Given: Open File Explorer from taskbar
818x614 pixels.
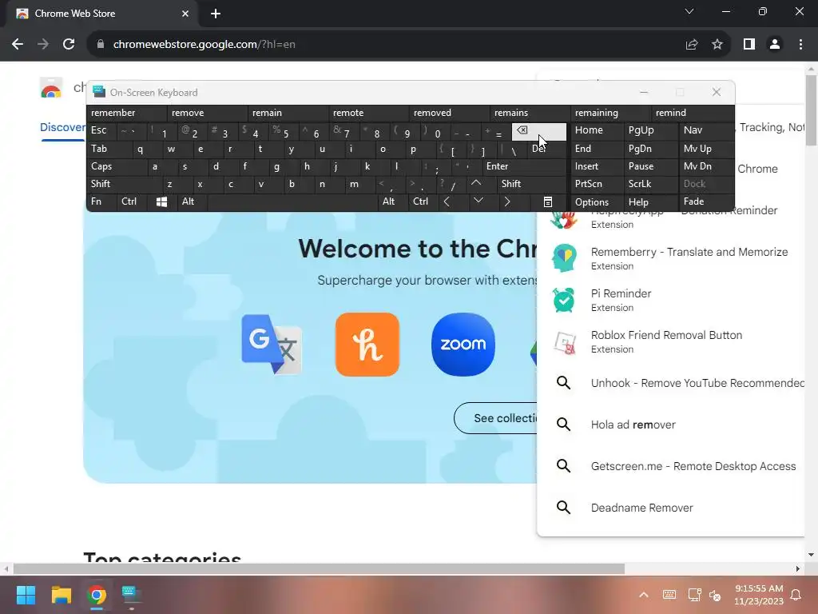Looking at the screenshot, I should 62,595.
